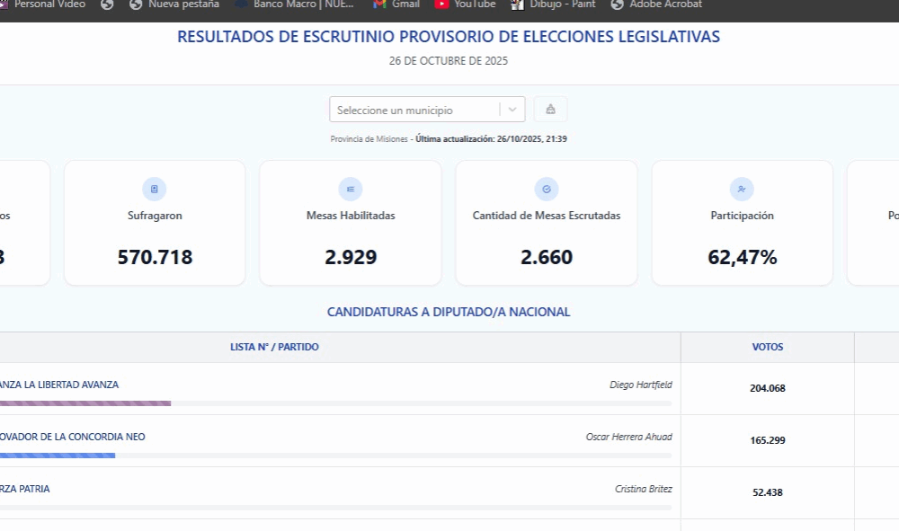Screen dimensions: 899x531
Task: Click the Mesas Habilitadas list icon
Action: coord(351,189)
